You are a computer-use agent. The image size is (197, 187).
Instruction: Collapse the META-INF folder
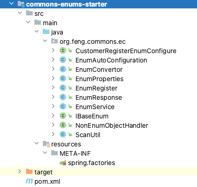(x=45, y=152)
